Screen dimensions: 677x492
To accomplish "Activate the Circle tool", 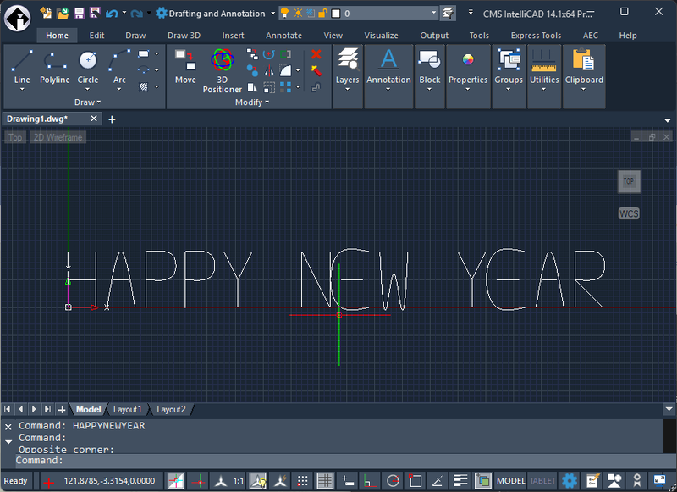I will [88, 67].
